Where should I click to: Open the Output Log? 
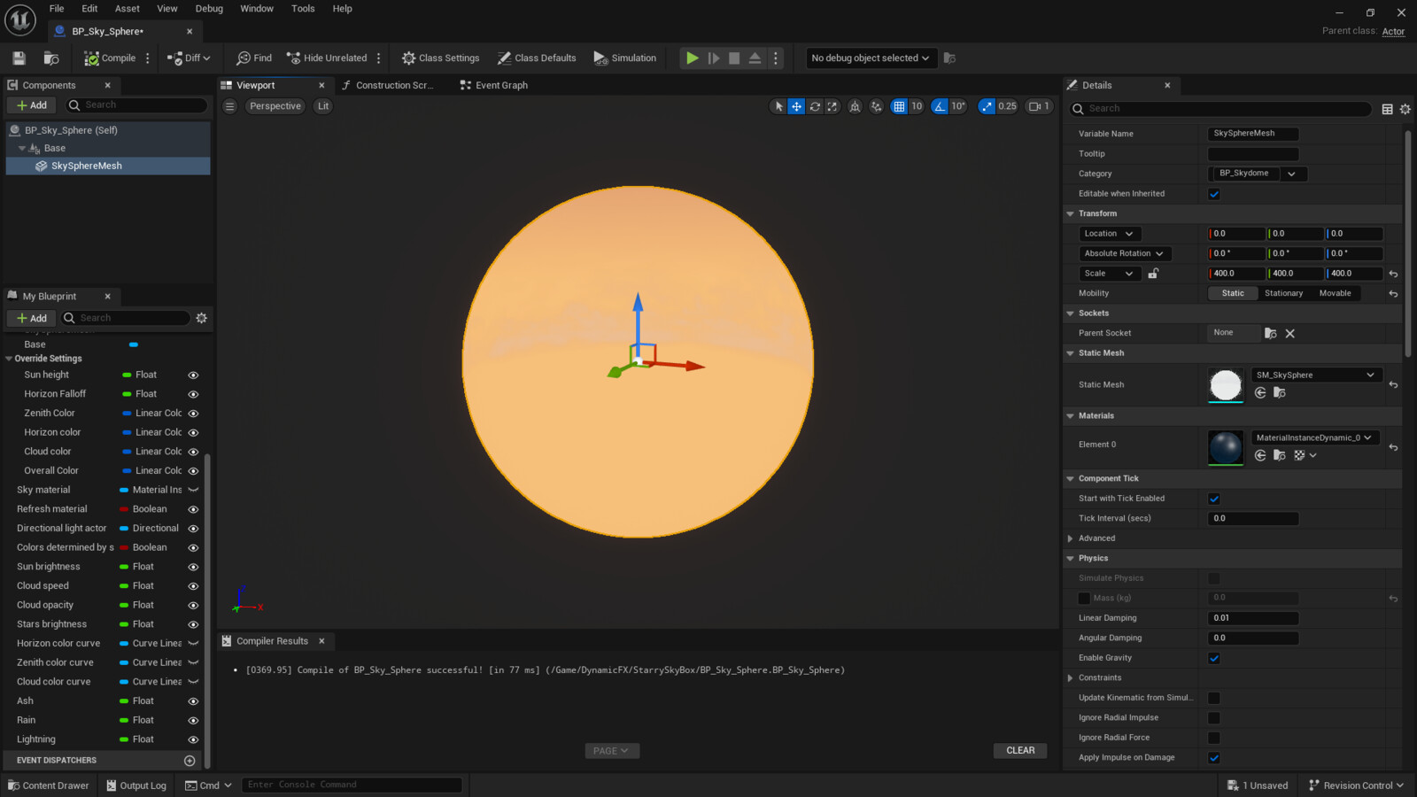pos(136,785)
